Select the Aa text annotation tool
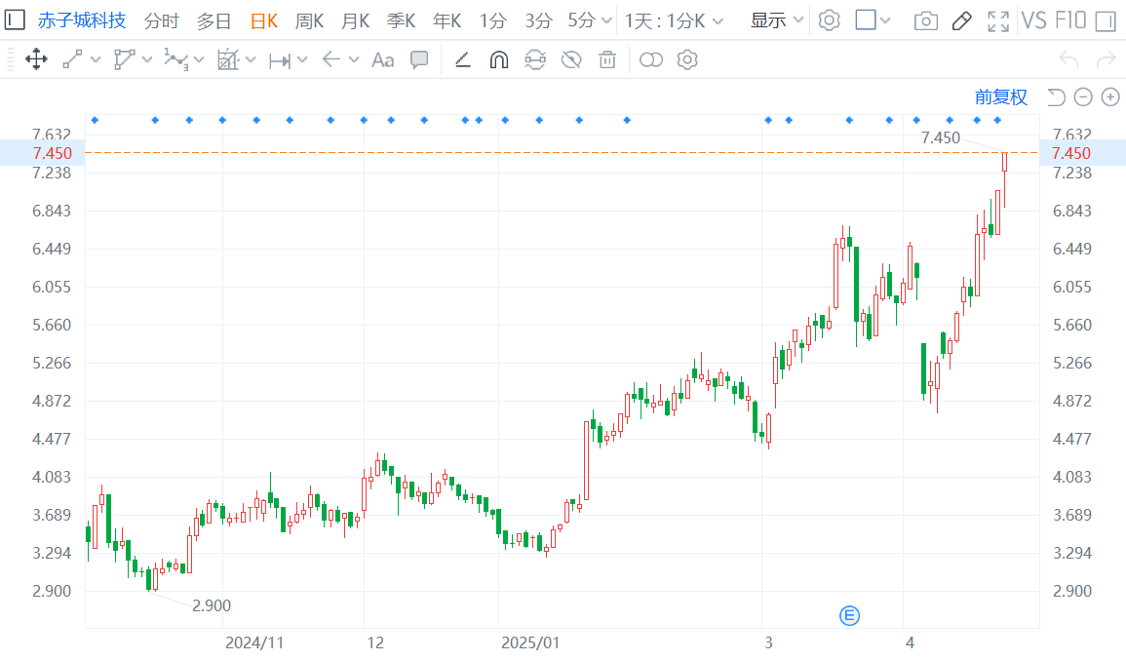Screen dimensions: 1126x661 383,59
